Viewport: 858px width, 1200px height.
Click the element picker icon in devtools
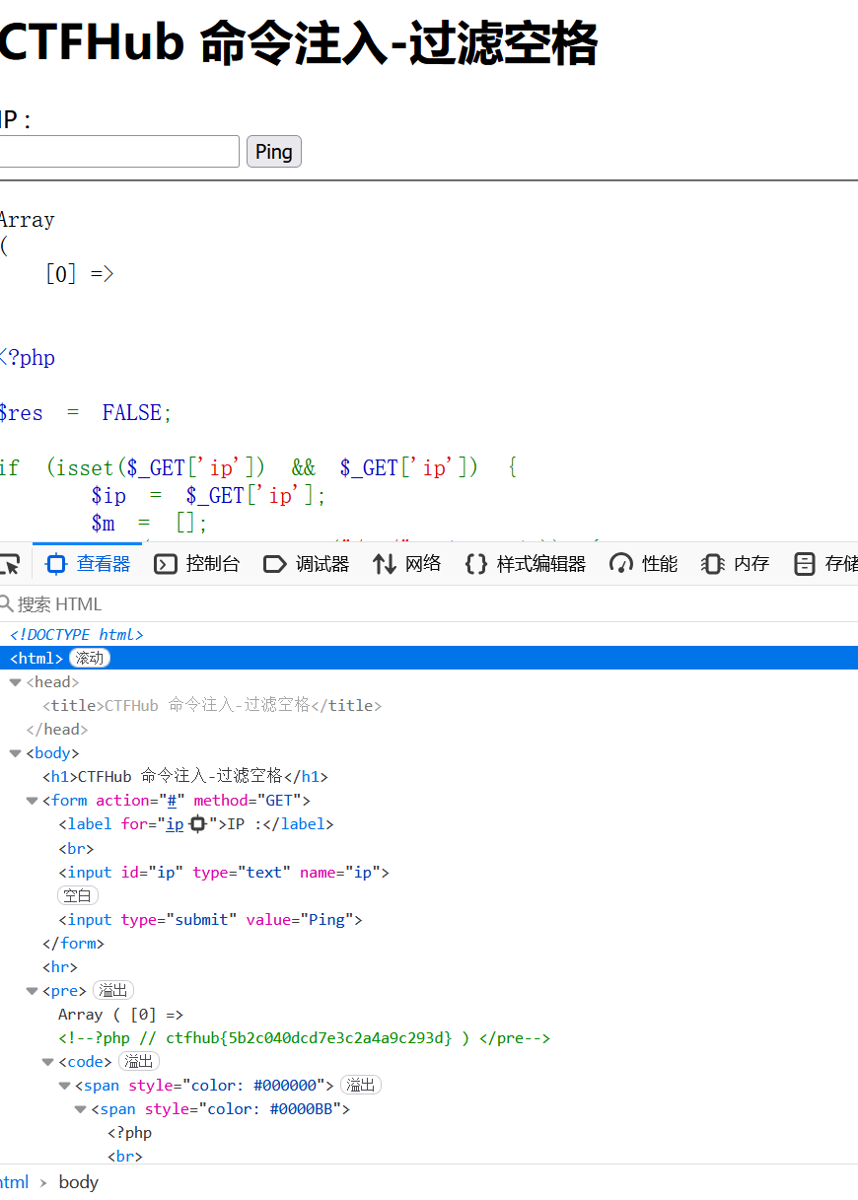click(9, 564)
